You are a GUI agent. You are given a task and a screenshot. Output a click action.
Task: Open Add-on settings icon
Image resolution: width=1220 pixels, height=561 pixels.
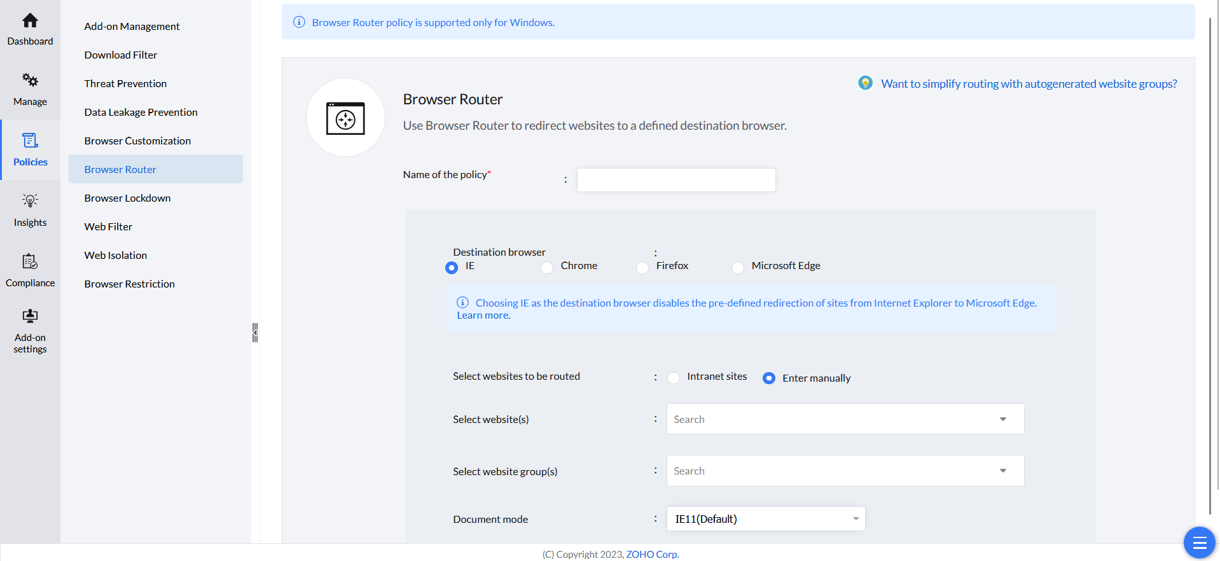pyautogui.click(x=30, y=316)
